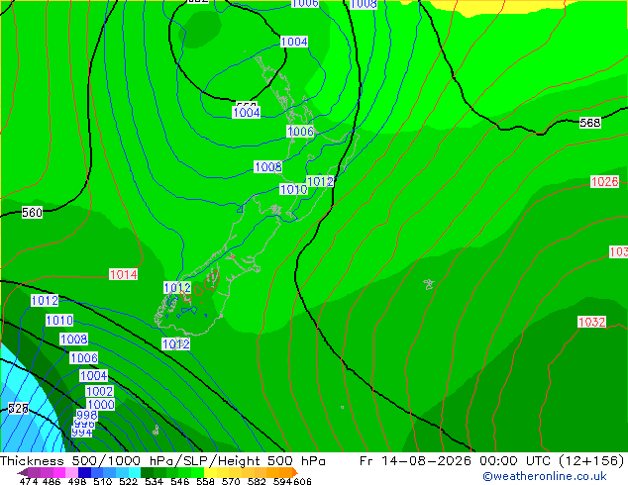Click the 1000 blue isobar label
628x485 pixels.
101,404
